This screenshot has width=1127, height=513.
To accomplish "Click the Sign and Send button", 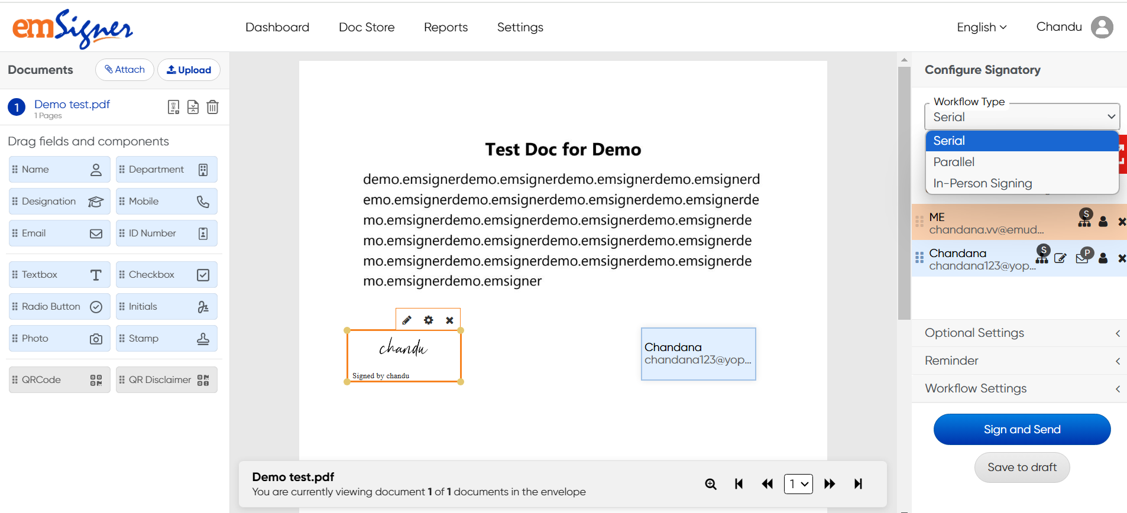I will click(1022, 430).
